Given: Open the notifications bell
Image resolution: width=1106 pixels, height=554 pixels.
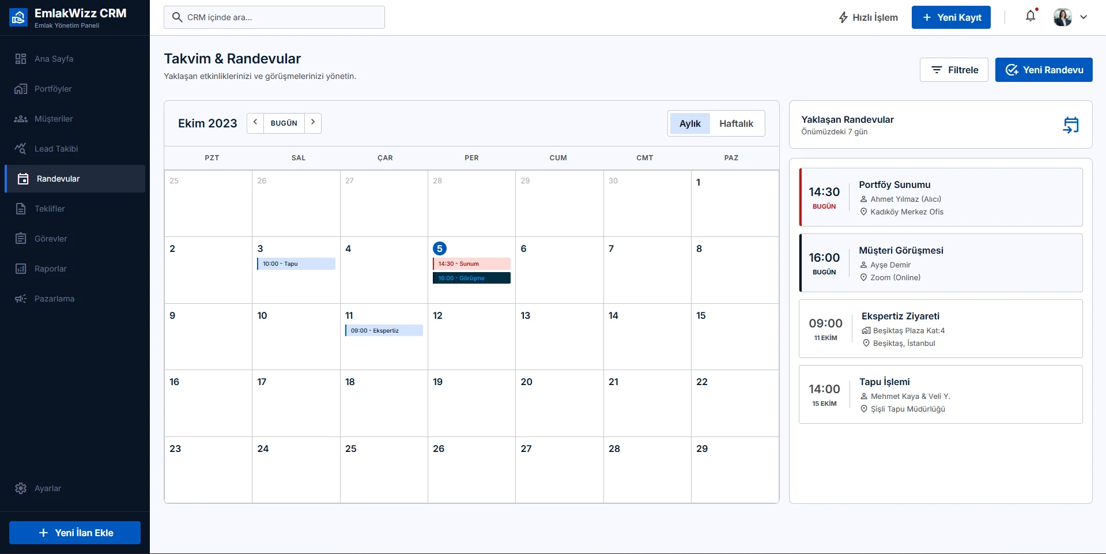Looking at the screenshot, I should tap(1030, 16).
